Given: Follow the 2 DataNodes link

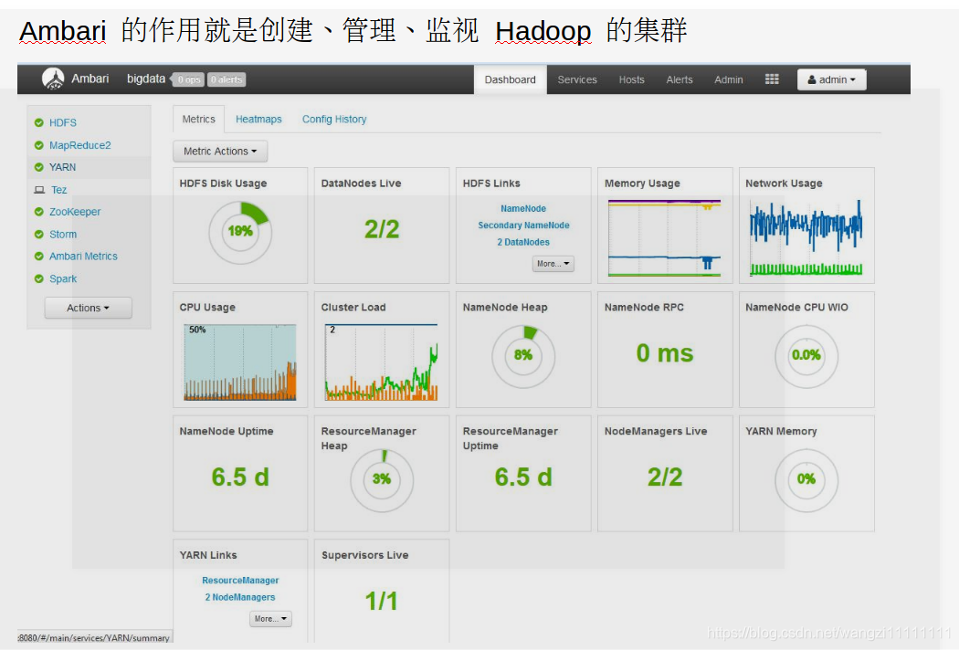Looking at the screenshot, I should pos(523,242).
